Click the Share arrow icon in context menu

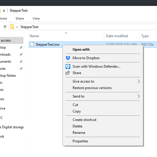68,73
